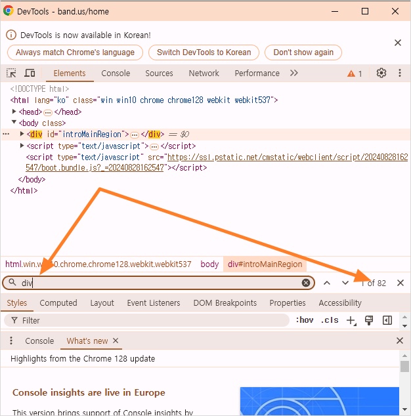The width and height of the screenshot is (411, 416).
Task: Go to next search result
Action: coord(345,283)
